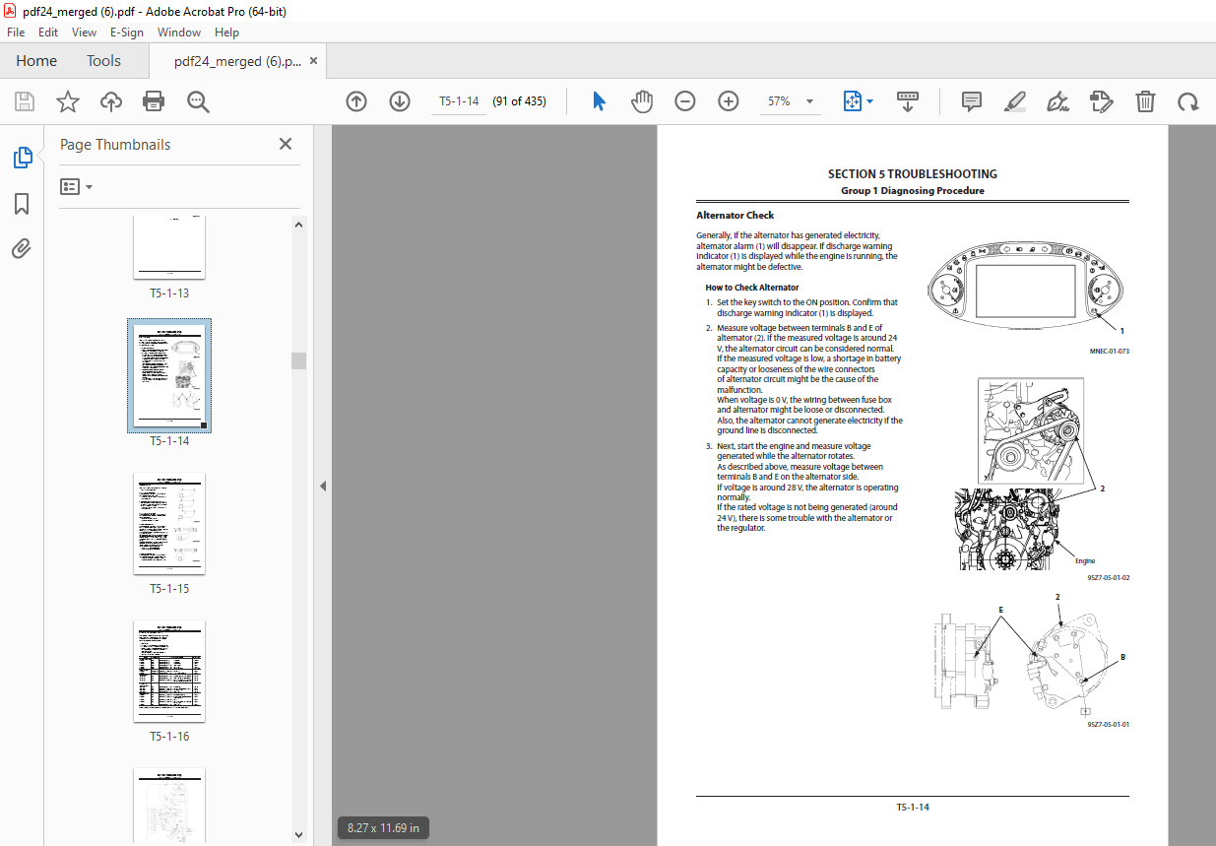Select the T5-1-15 page thumbnail
1216x846 pixels.
[x=169, y=524]
